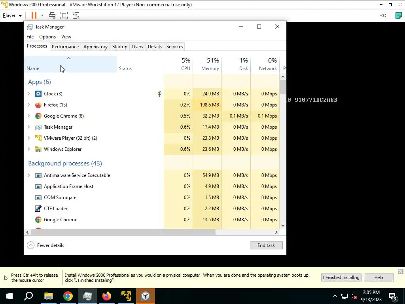Click the Antimalware Service Executable icon
The height and width of the screenshot is (304, 405).
(38, 175)
